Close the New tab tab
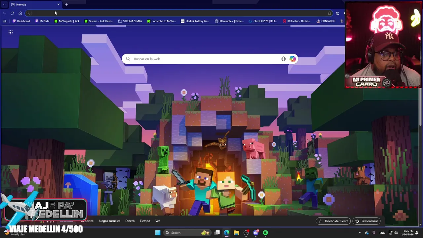The height and width of the screenshot is (238, 423). coord(58,5)
